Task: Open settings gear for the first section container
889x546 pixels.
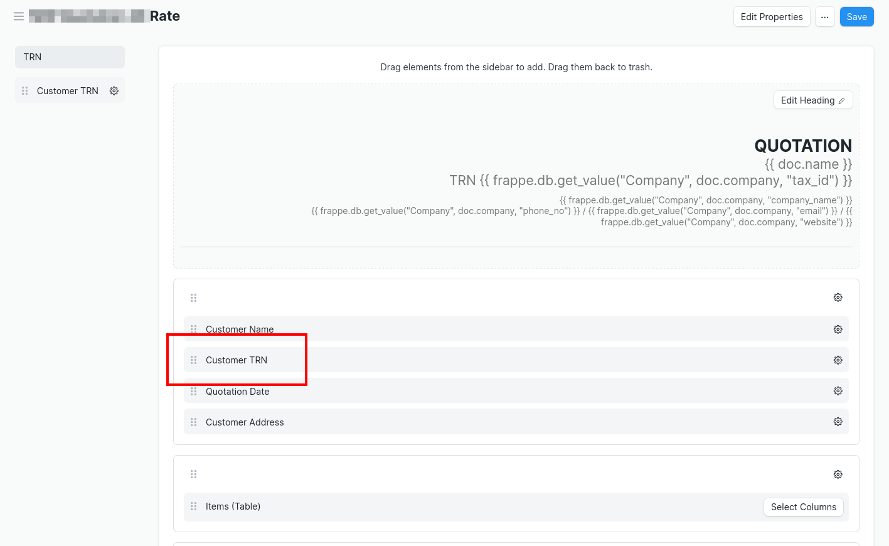Action: (838, 297)
